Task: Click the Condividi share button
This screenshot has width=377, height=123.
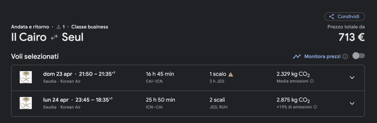Action: pyautogui.click(x=345, y=17)
